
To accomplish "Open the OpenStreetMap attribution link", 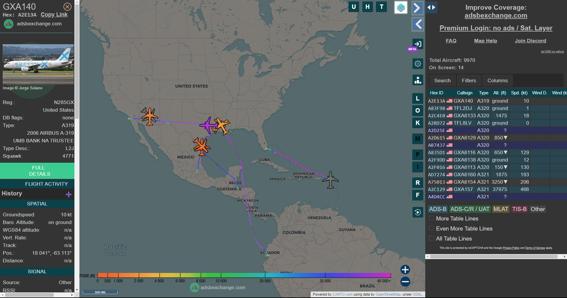I will click(388, 294).
